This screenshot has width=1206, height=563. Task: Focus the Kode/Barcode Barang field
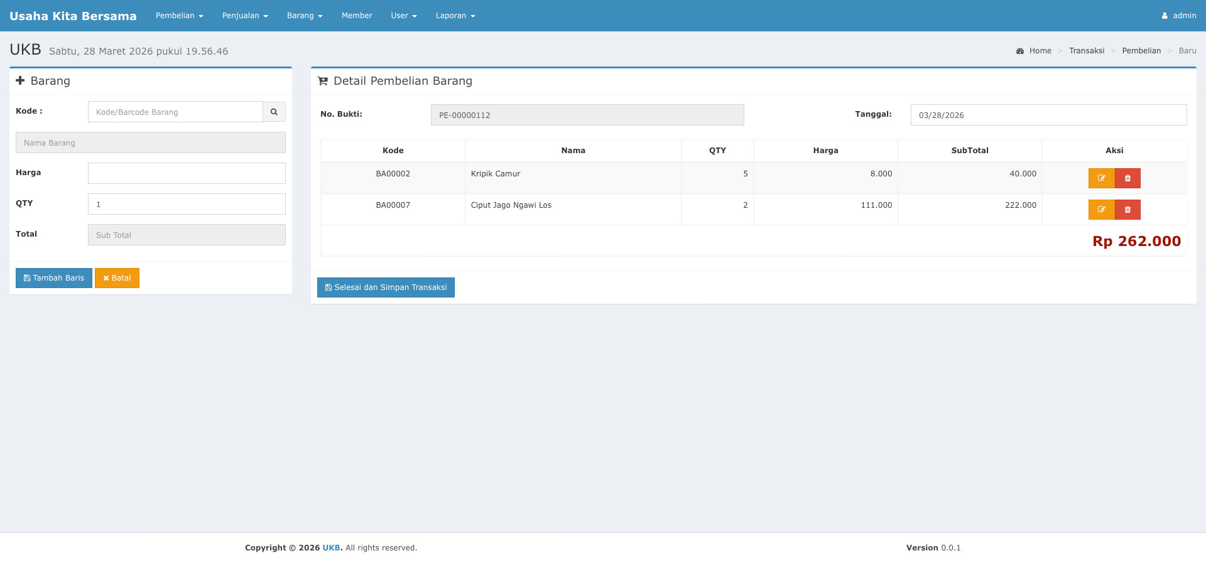[175, 112]
